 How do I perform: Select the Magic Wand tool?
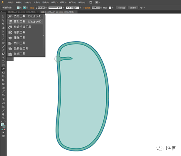point(3,24)
